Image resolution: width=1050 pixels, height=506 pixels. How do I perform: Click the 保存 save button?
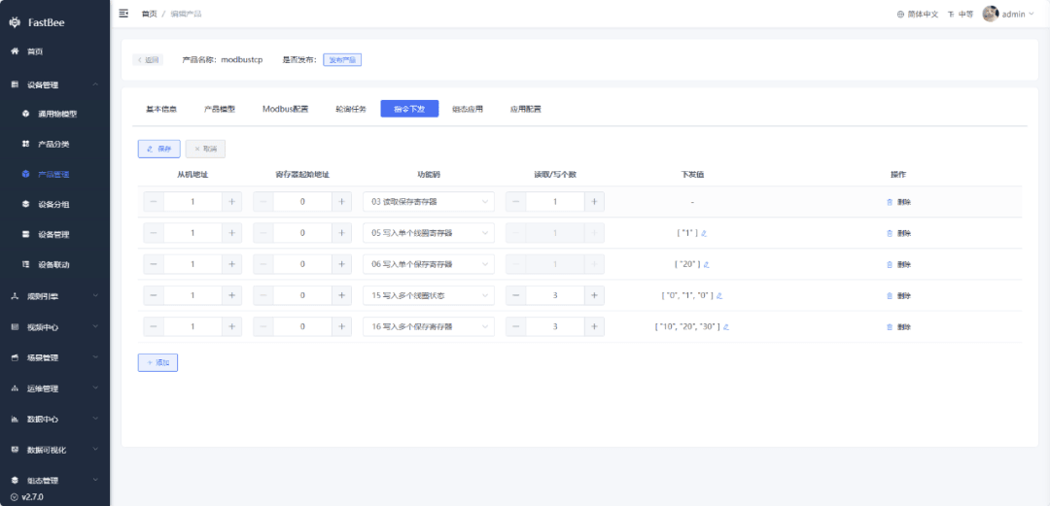pos(158,149)
